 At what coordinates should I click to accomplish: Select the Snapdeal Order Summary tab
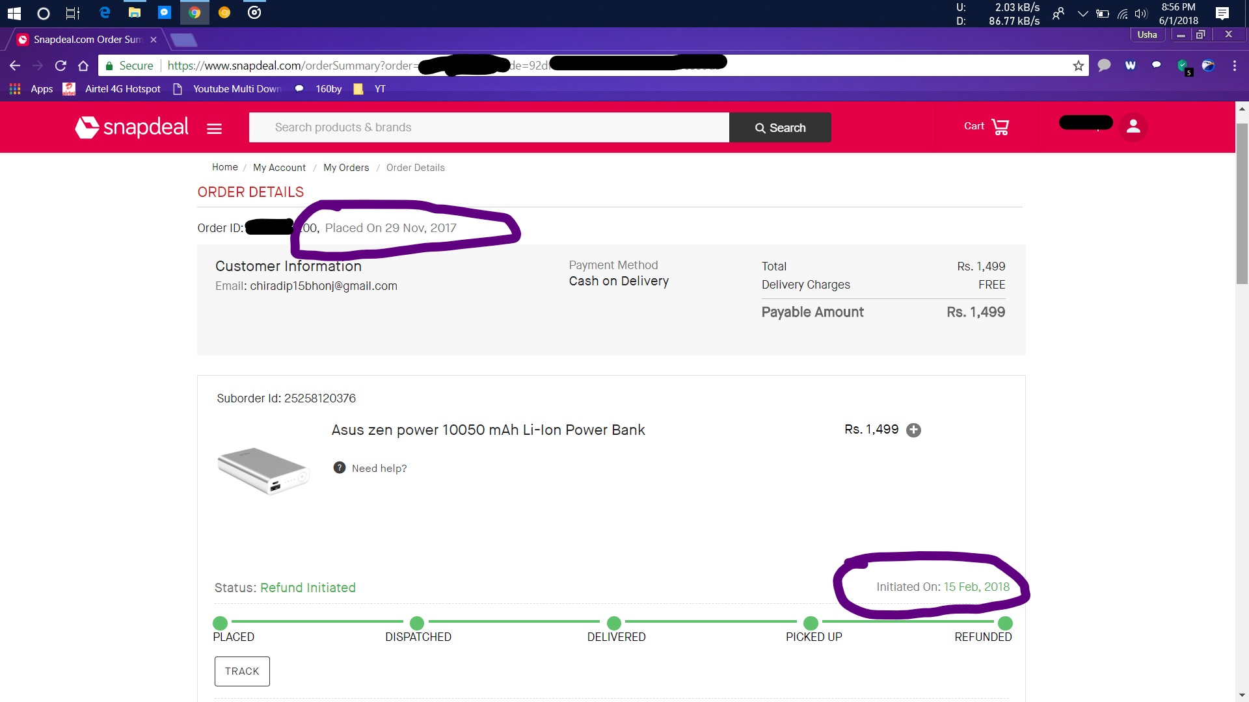pos(87,40)
